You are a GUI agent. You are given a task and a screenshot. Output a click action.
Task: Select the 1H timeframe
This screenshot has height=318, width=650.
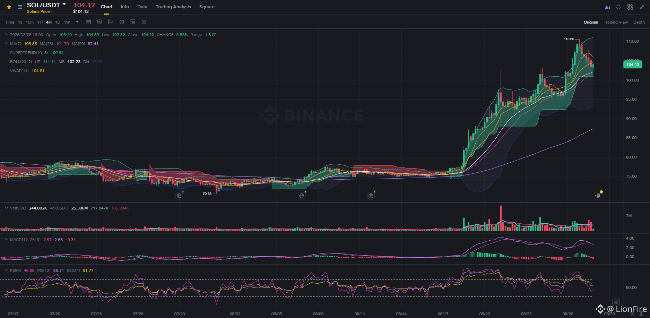(x=40, y=22)
